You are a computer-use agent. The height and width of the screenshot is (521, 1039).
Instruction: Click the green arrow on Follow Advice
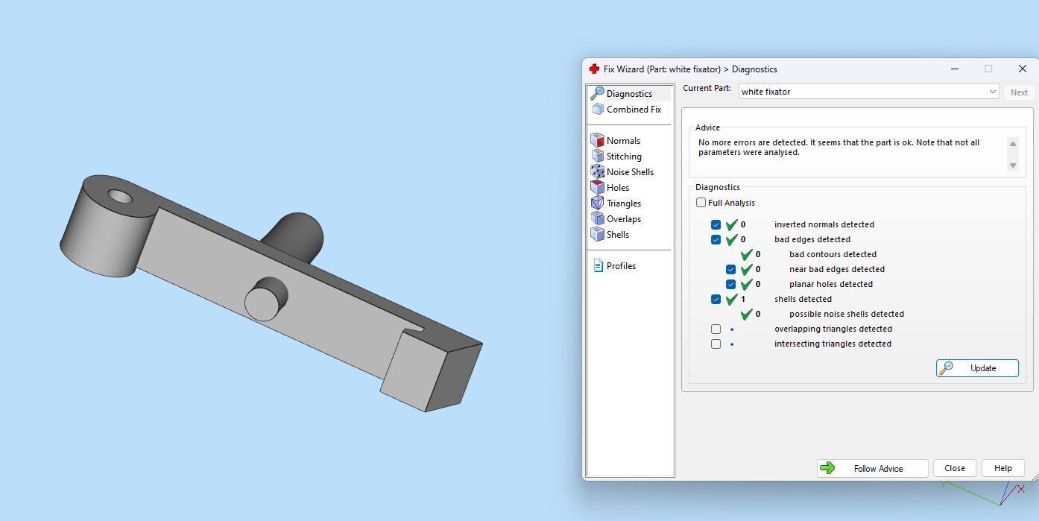click(x=827, y=468)
